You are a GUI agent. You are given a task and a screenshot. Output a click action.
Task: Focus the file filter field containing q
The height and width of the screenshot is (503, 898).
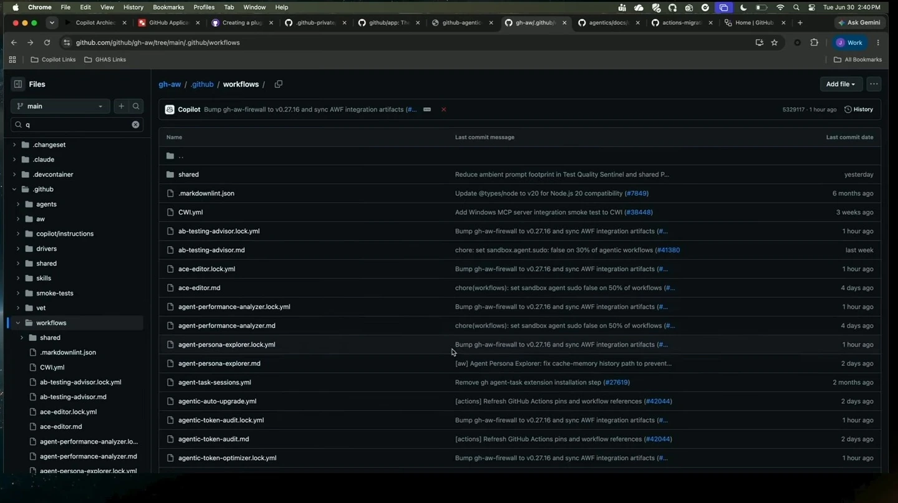(77, 125)
